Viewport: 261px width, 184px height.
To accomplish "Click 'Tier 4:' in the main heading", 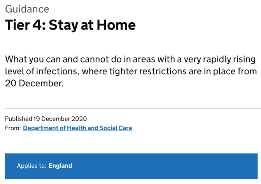I will coord(25,25).
